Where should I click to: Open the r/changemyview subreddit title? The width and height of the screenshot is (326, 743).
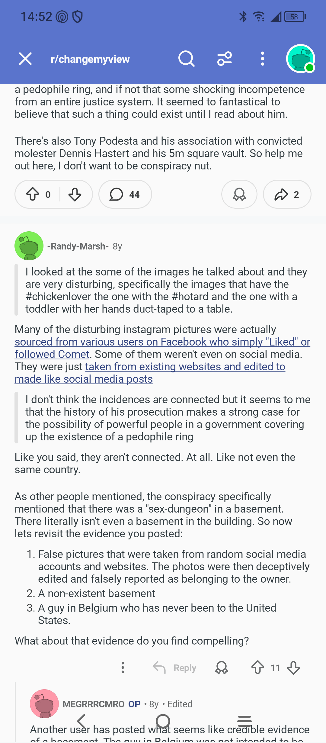(90, 59)
